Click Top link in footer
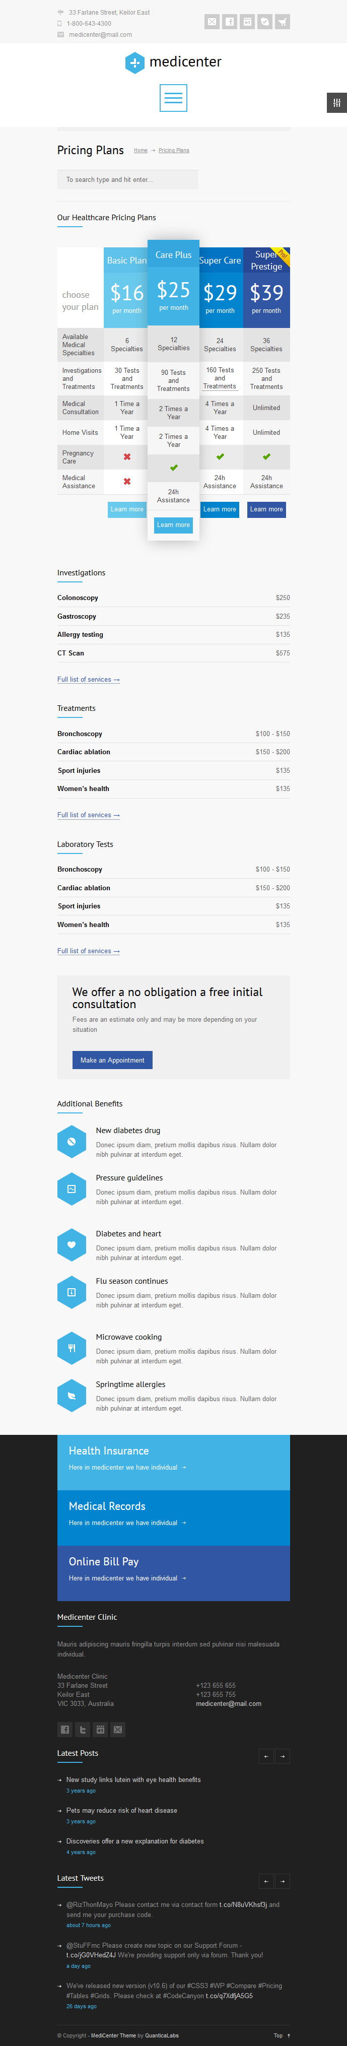Viewport: 347px width, 2046px height. coord(282,2035)
